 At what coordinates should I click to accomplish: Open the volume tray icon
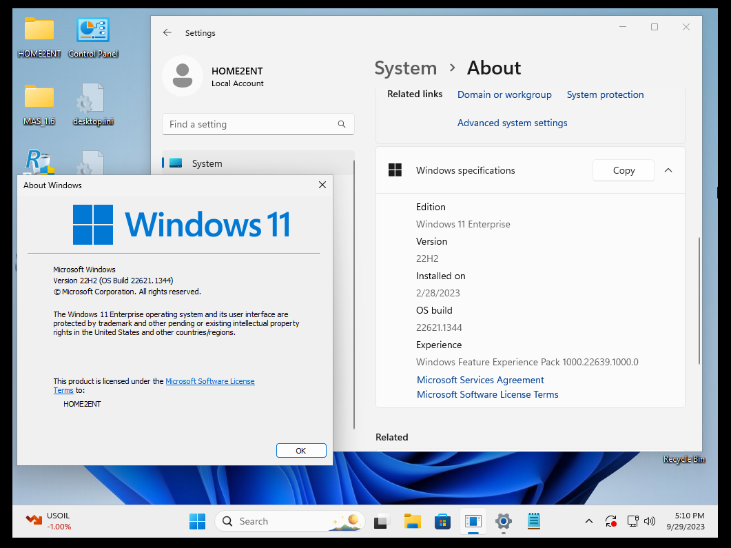coord(650,521)
